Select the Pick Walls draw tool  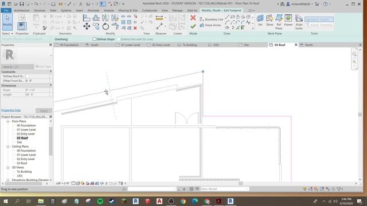click(x=243, y=28)
